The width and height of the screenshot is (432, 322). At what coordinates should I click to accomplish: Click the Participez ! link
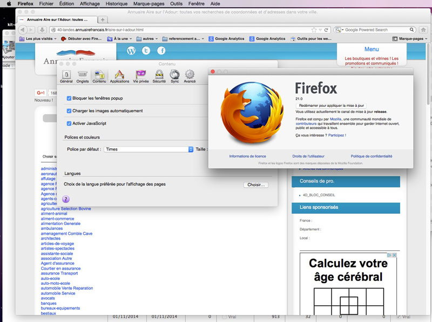(x=337, y=135)
